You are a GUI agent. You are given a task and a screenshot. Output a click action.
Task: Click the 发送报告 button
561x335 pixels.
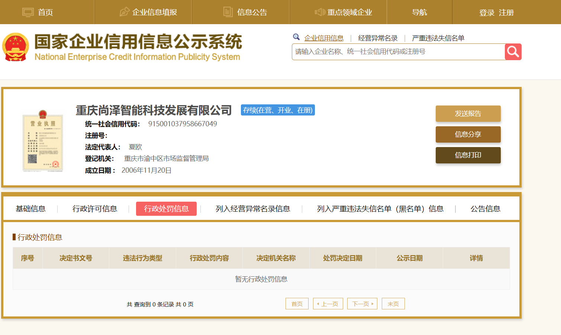tap(468, 114)
